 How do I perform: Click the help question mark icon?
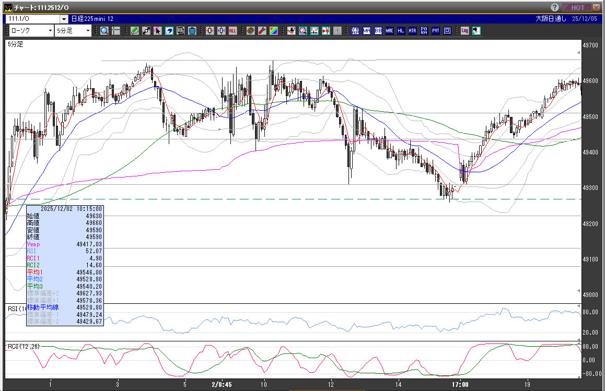click(x=554, y=8)
